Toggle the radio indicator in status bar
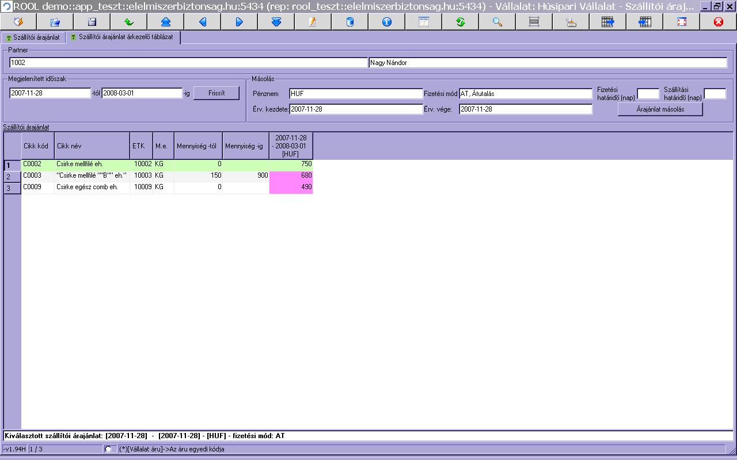The width and height of the screenshot is (737, 460). [x=108, y=449]
